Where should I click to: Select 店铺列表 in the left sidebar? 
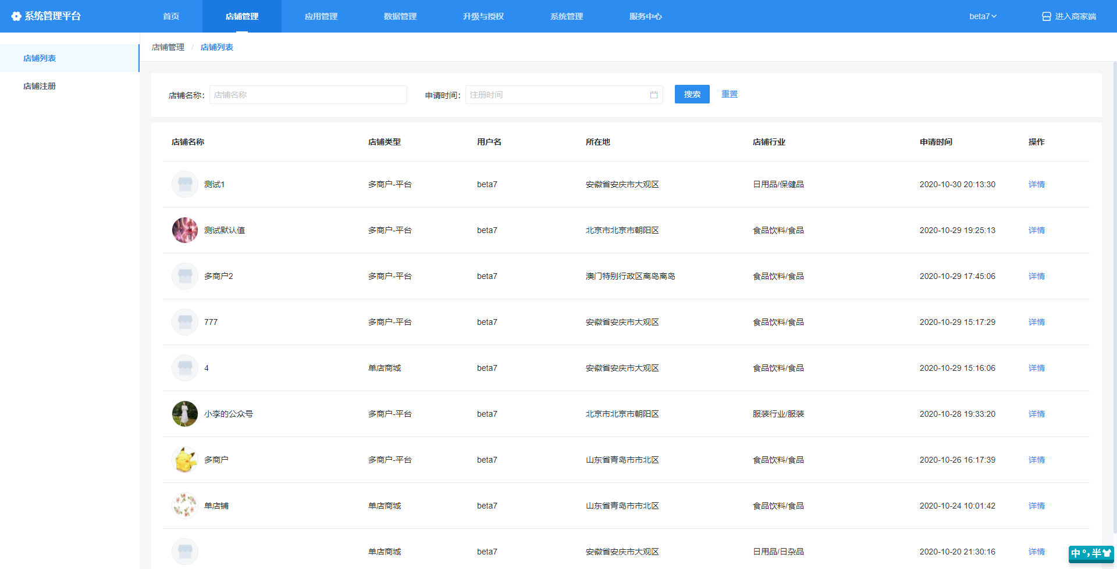coord(70,58)
